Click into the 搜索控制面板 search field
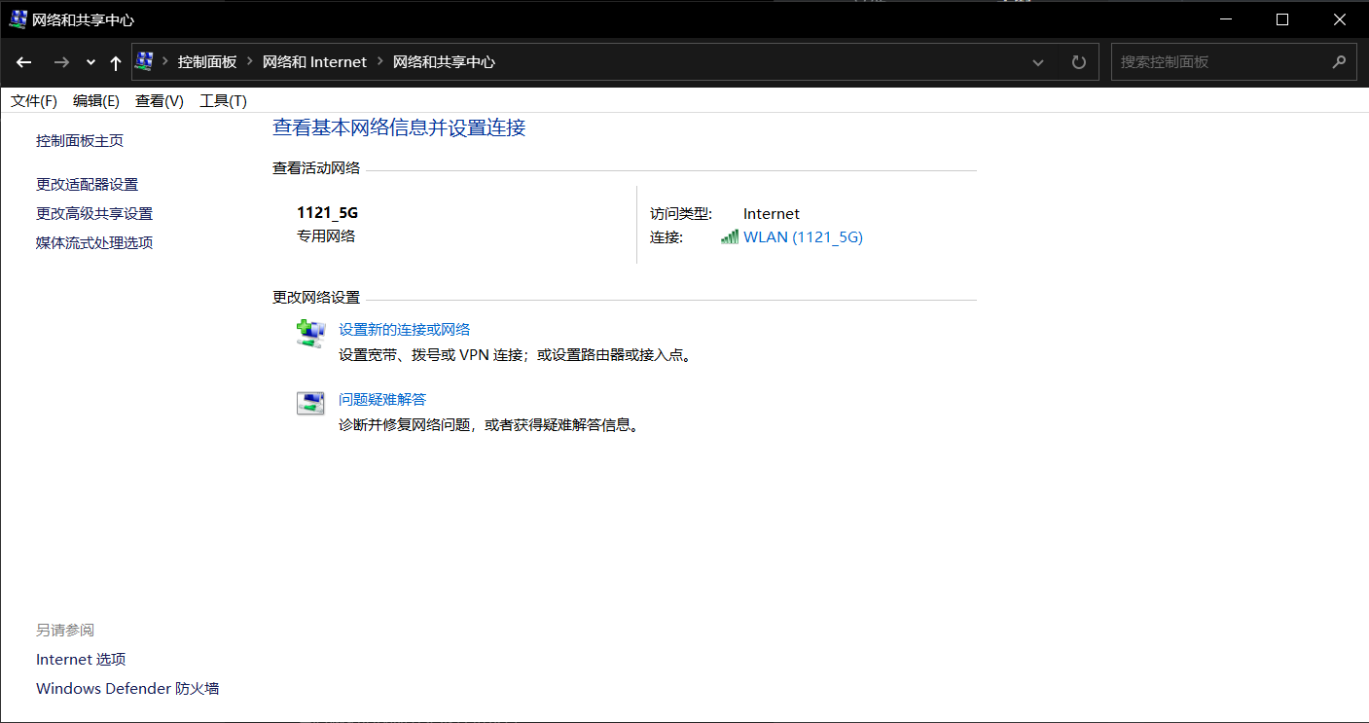 pos(1221,61)
